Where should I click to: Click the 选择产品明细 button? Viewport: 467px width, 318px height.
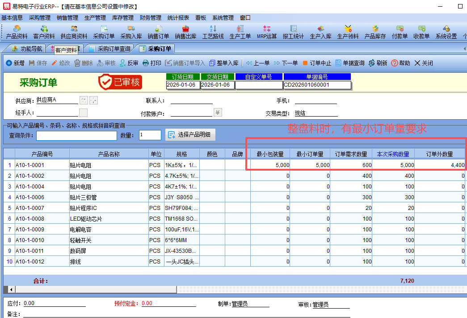(190, 134)
